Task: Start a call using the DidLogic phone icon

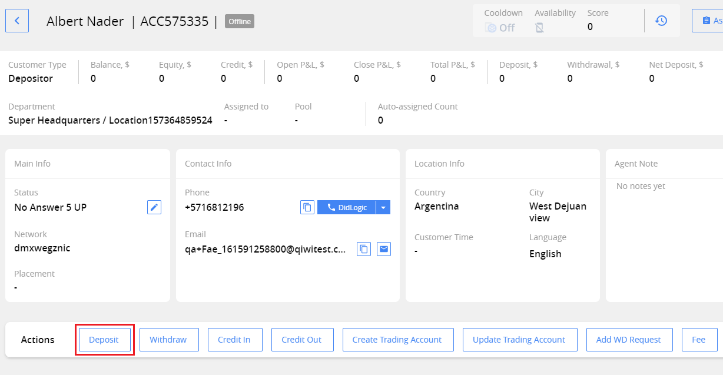Action: pyautogui.click(x=330, y=207)
